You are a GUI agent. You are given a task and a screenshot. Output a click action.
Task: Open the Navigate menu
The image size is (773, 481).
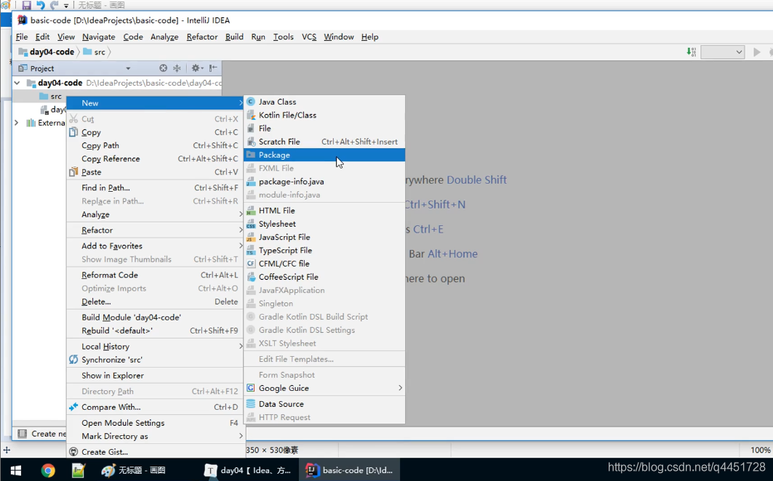[x=99, y=37]
